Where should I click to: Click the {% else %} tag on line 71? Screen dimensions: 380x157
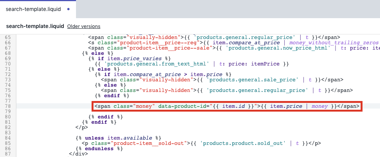(104, 69)
